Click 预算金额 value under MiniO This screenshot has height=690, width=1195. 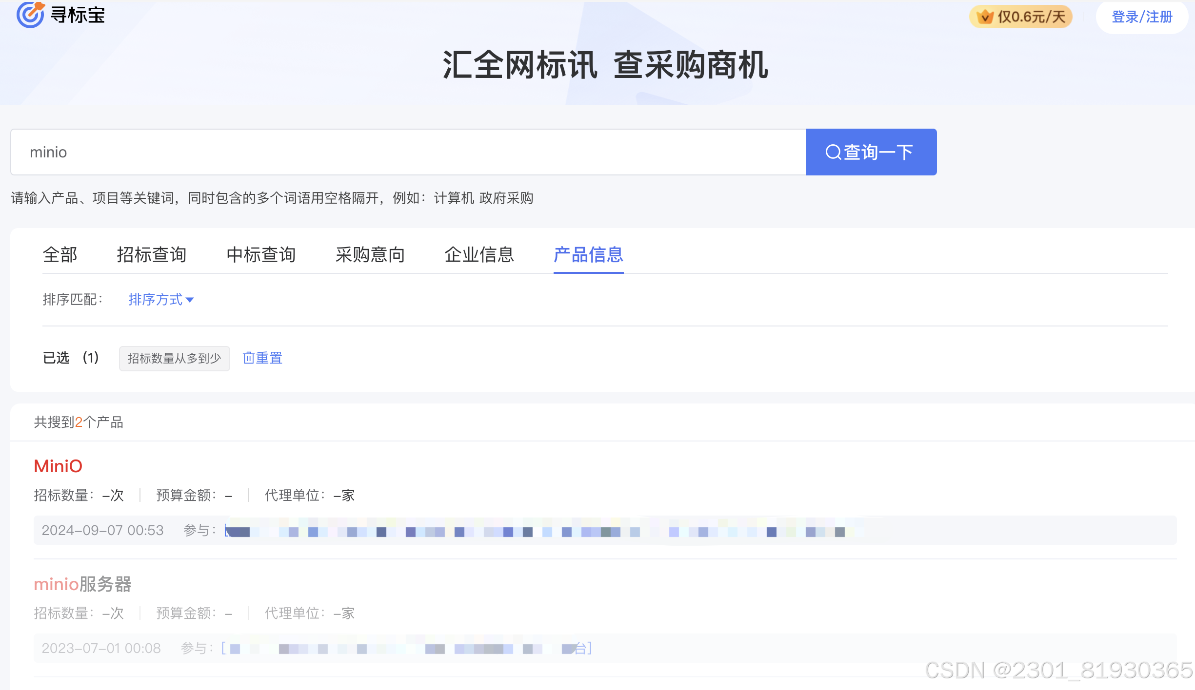click(228, 496)
